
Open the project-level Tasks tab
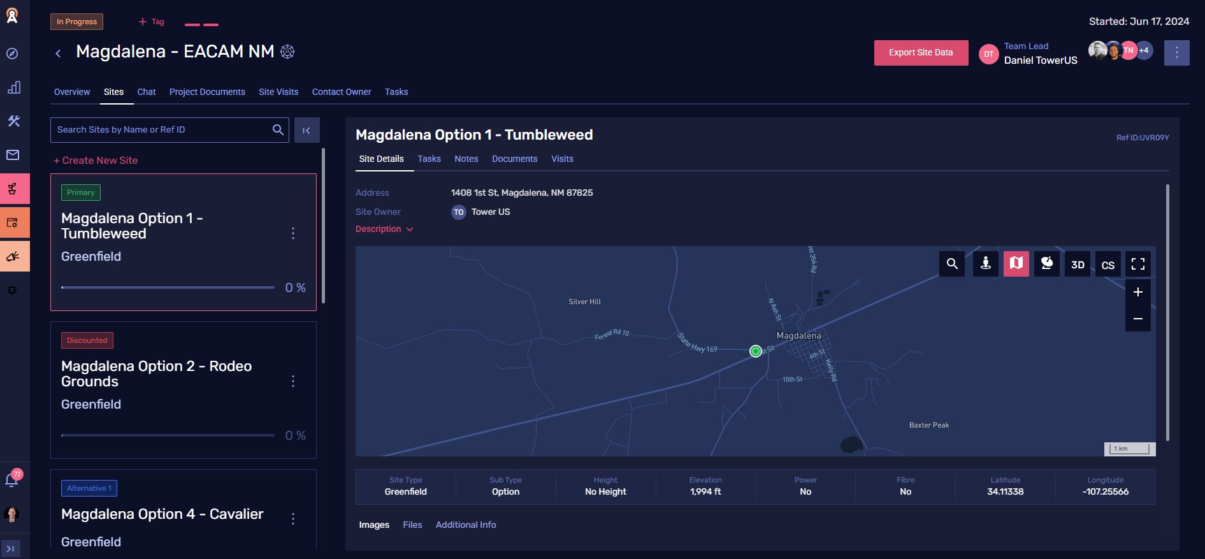396,92
